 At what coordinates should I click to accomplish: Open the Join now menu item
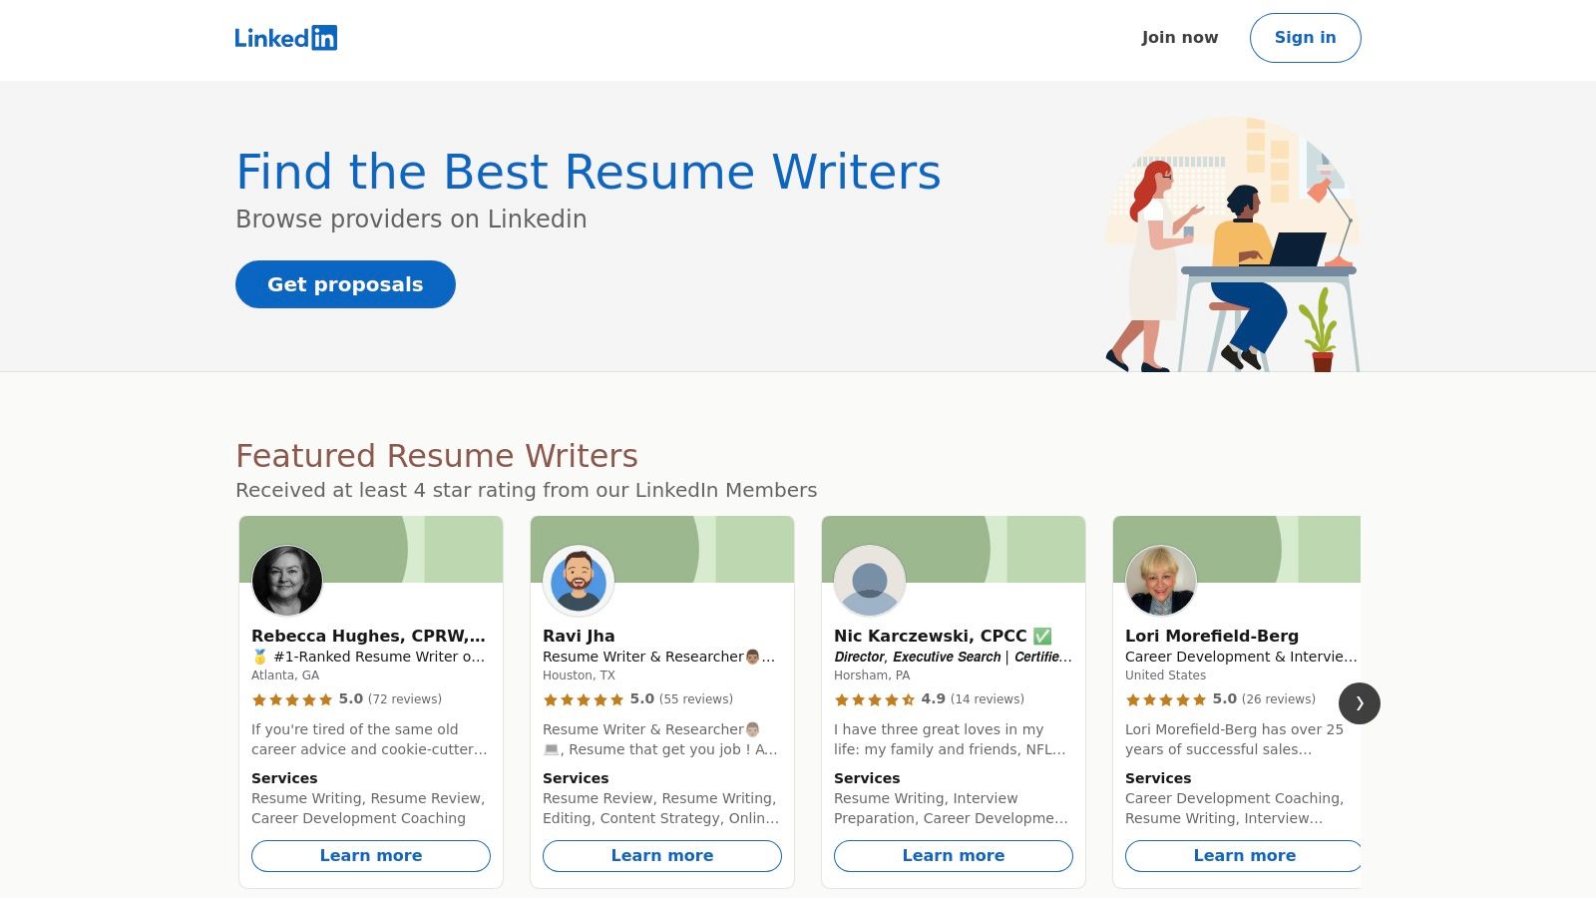click(1179, 37)
